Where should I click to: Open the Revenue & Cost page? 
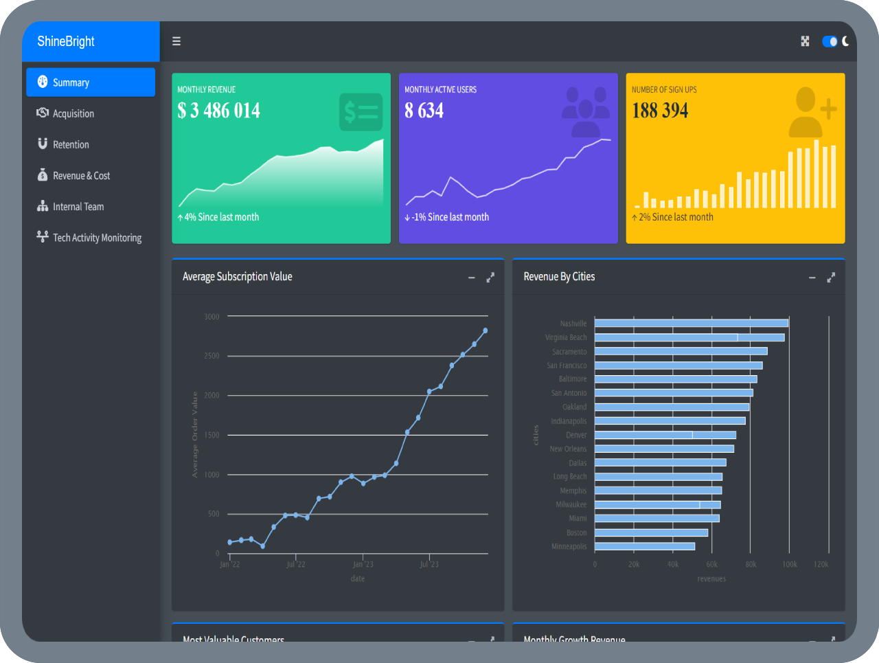[91, 175]
